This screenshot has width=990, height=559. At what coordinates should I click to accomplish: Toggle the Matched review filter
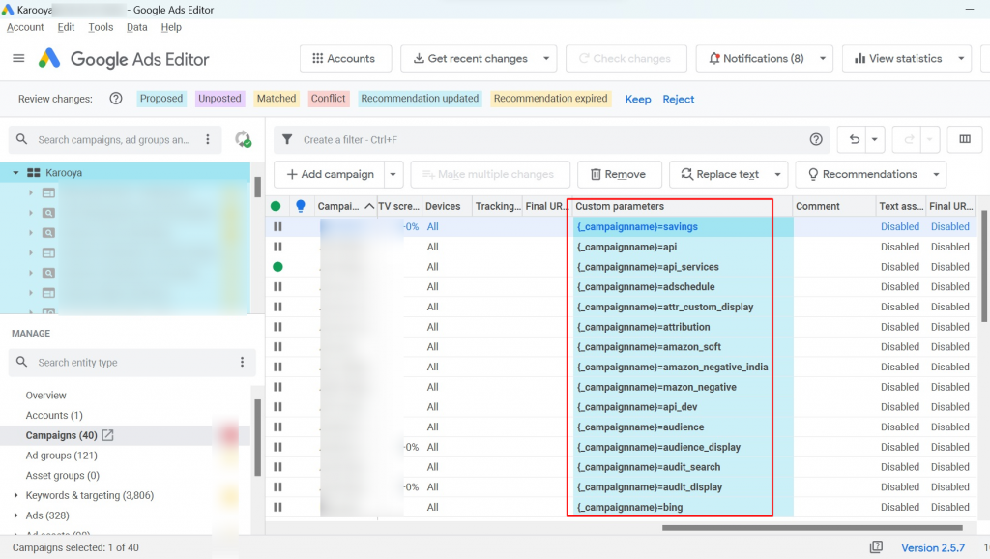click(276, 99)
